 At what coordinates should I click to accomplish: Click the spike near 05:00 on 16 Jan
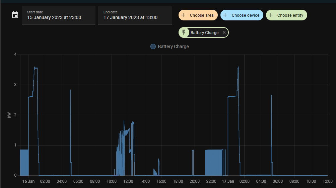click(70, 90)
